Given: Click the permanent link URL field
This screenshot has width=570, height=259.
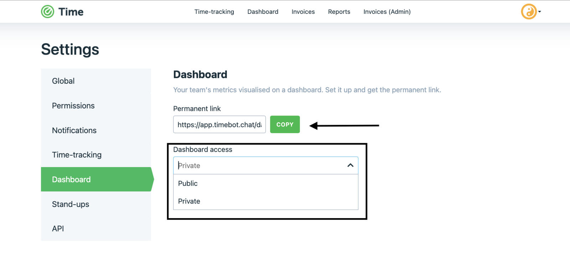Looking at the screenshot, I should (219, 124).
